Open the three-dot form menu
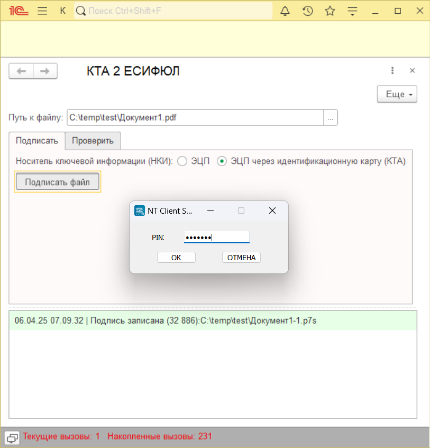430x448 pixels. [392, 70]
